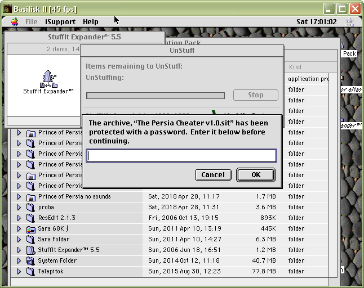This screenshot has width=364, height=288.
Task: Select the 'Sara Folder' name
Action: coord(54,239)
